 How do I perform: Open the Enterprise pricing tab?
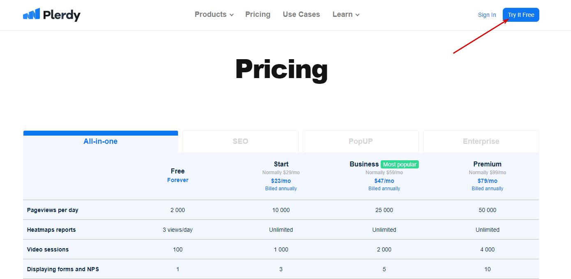coord(481,141)
